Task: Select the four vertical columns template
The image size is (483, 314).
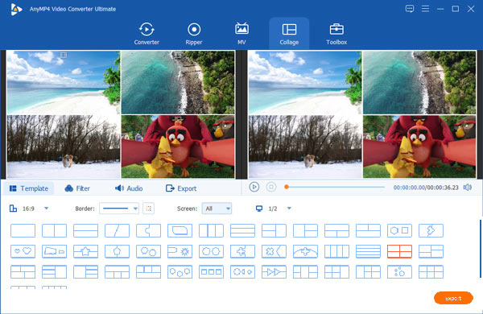Action: 336,251
